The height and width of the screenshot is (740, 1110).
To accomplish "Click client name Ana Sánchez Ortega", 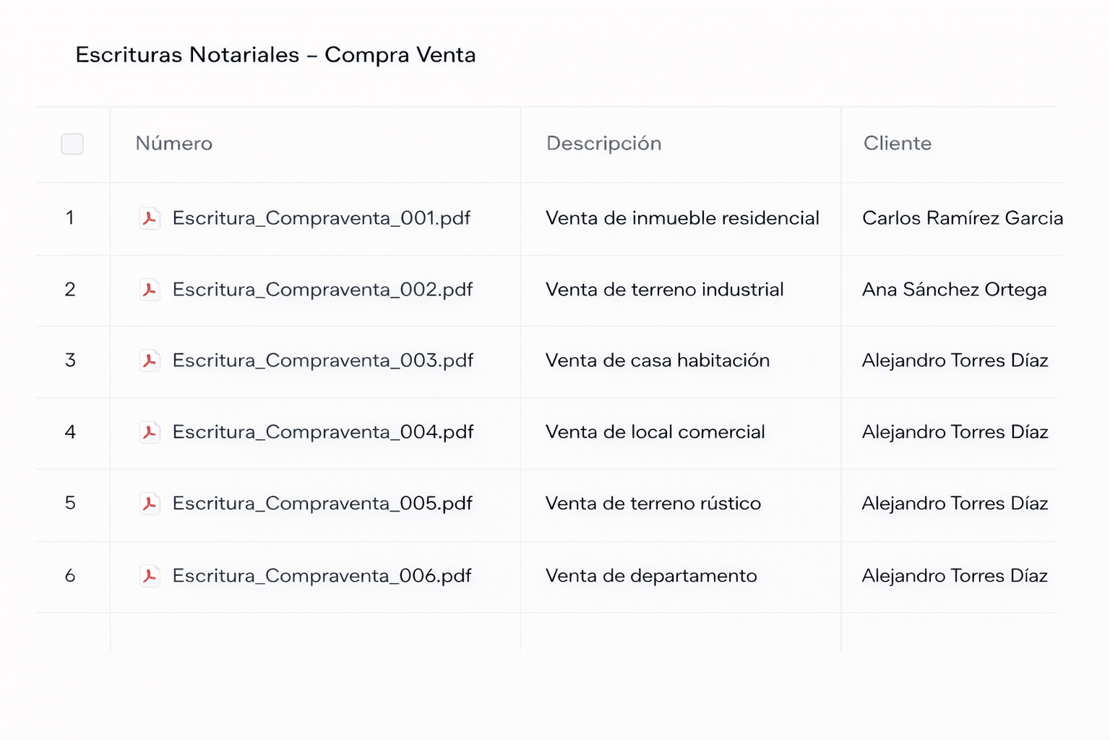I will coord(954,290).
